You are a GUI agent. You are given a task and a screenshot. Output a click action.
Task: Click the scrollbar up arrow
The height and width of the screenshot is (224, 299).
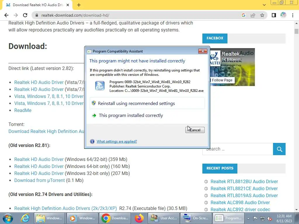(296, 23)
